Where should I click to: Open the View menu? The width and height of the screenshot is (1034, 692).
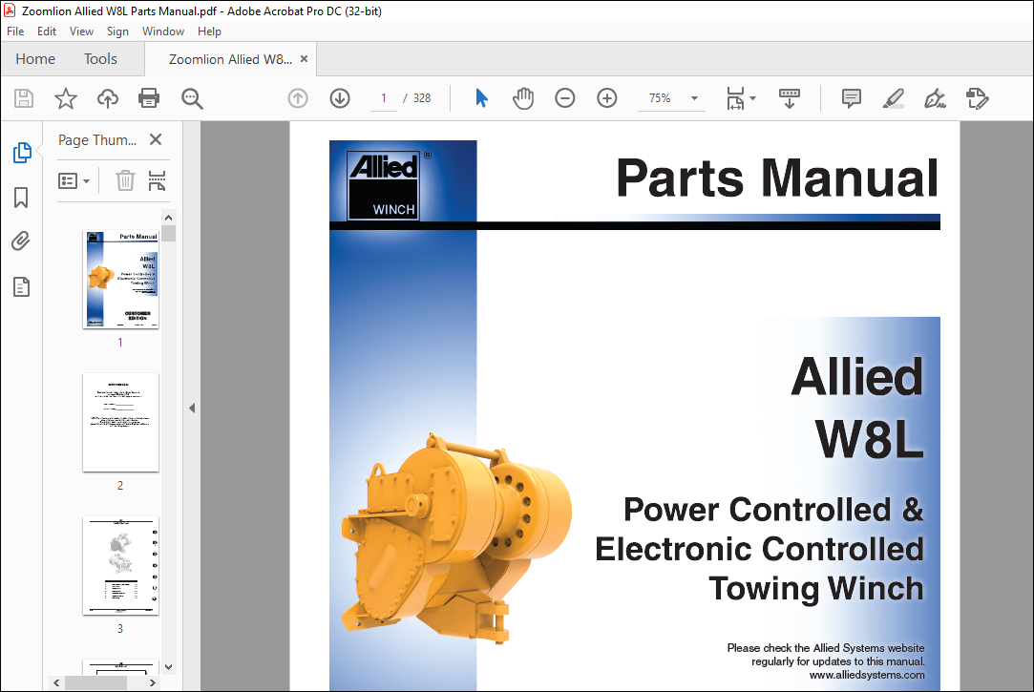pyautogui.click(x=82, y=31)
